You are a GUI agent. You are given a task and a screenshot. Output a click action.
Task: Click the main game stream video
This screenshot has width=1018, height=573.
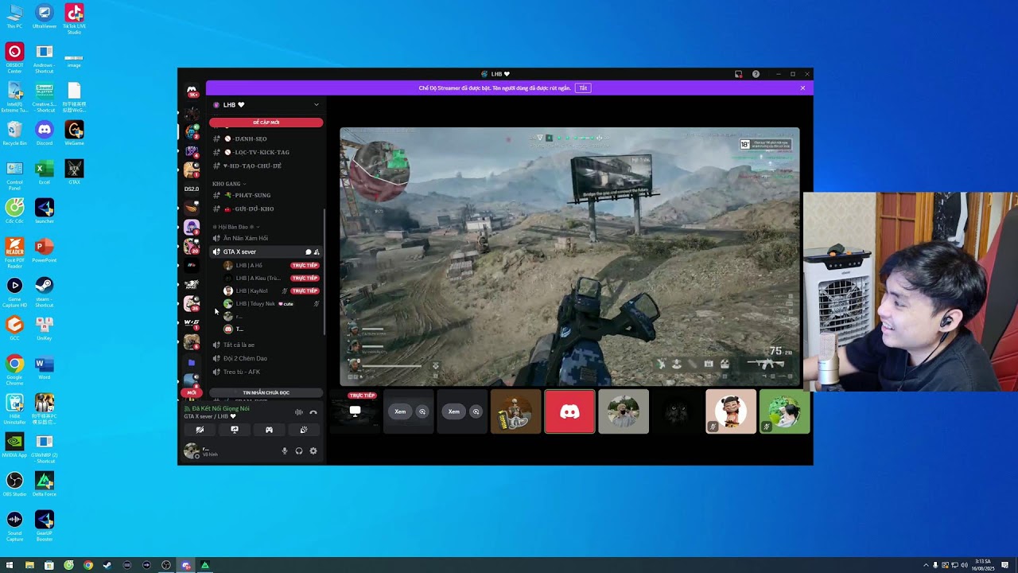[x=569, y=257]
